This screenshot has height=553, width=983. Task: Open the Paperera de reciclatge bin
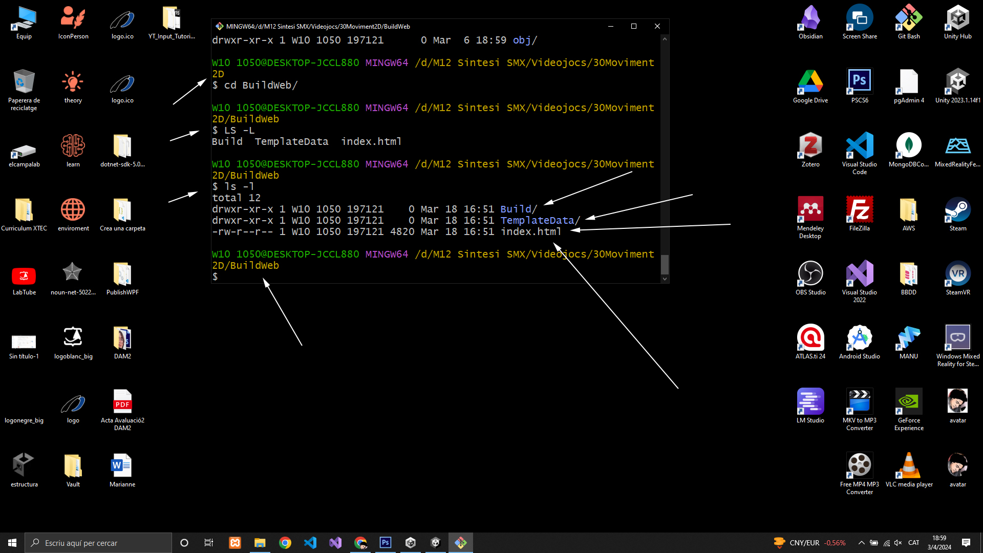click(24, 82)
